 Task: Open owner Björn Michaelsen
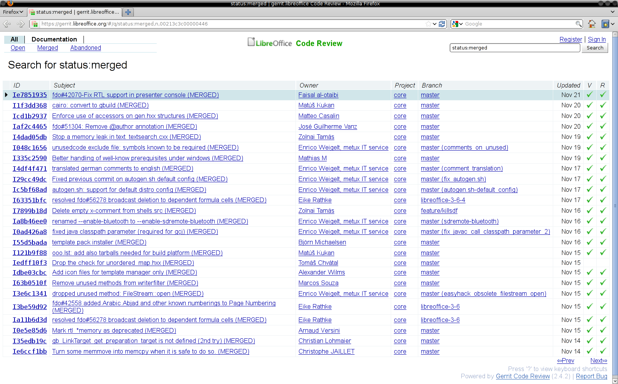tap(322, 242)
